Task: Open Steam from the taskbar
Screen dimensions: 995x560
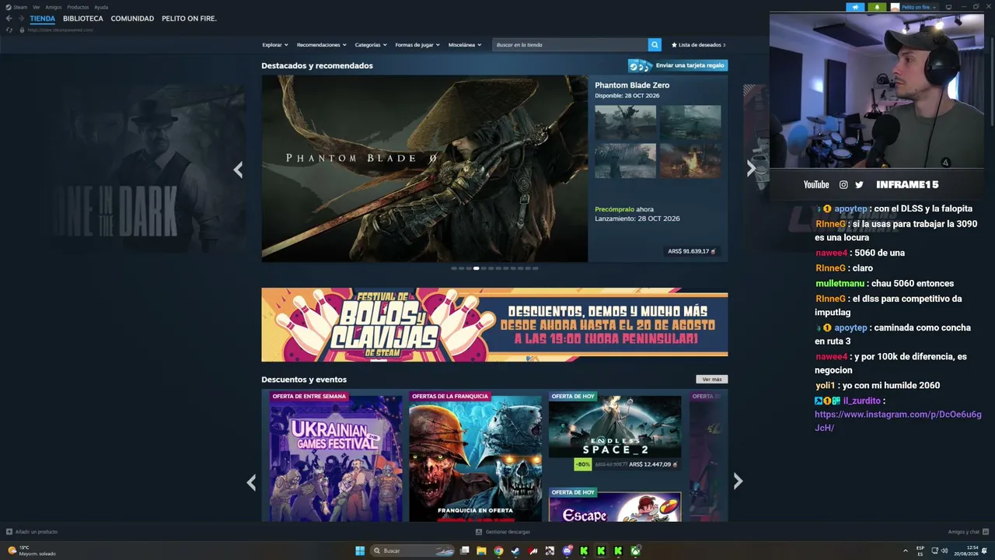Action: tap(515, 551)
